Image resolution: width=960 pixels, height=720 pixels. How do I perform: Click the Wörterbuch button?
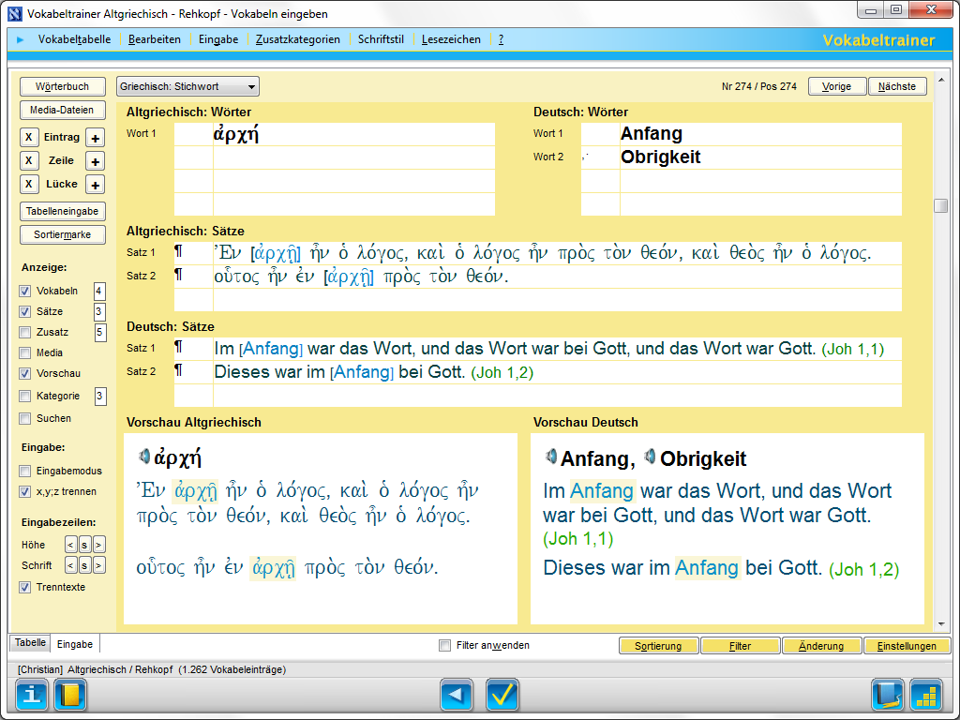63,86
